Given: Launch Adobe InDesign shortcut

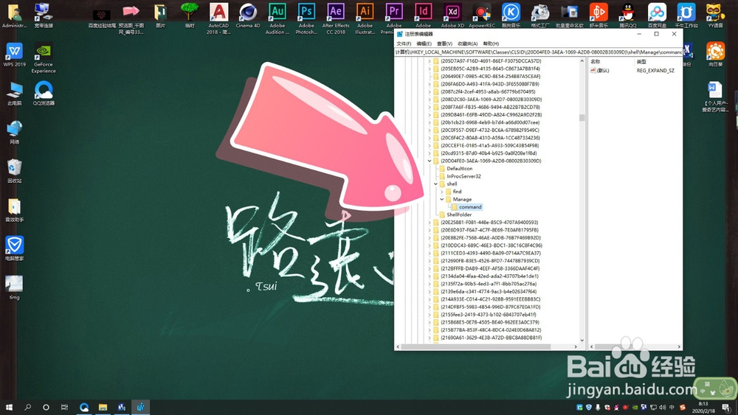Looking at the screenshot, I should click(x=423, y=15).
